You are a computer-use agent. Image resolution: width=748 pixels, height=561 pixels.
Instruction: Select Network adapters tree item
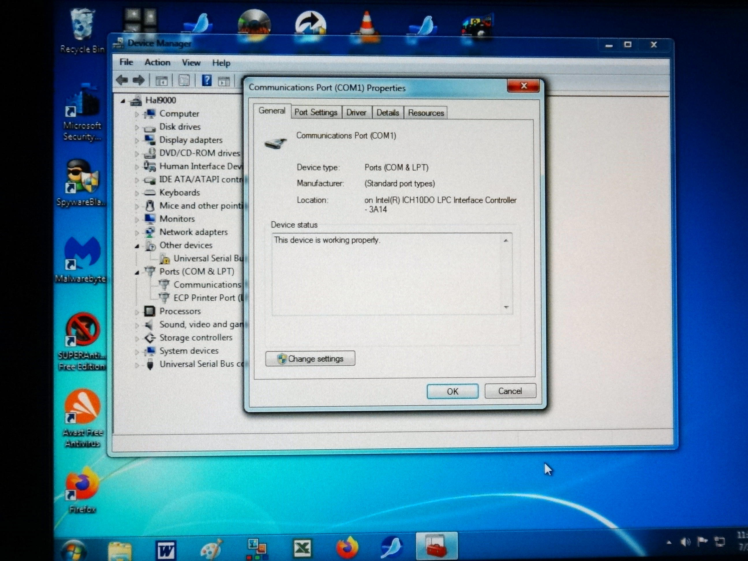193,232
